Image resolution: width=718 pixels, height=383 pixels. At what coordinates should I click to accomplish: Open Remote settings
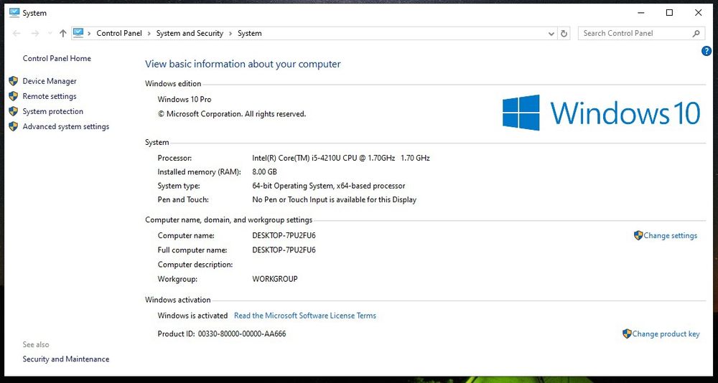click(x=50, y=96)
